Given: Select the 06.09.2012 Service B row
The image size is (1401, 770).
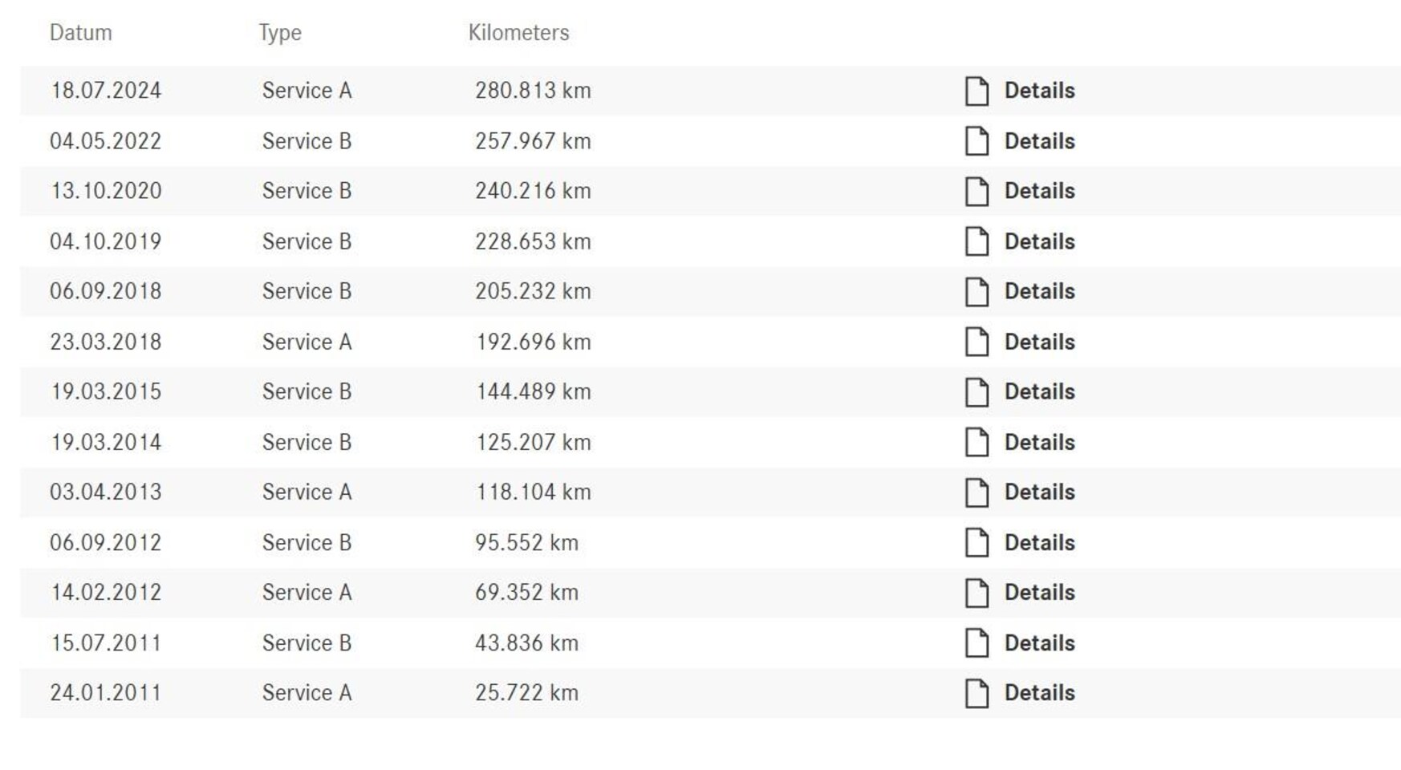Looking at the screenshot, I should (x=710, y=542).
